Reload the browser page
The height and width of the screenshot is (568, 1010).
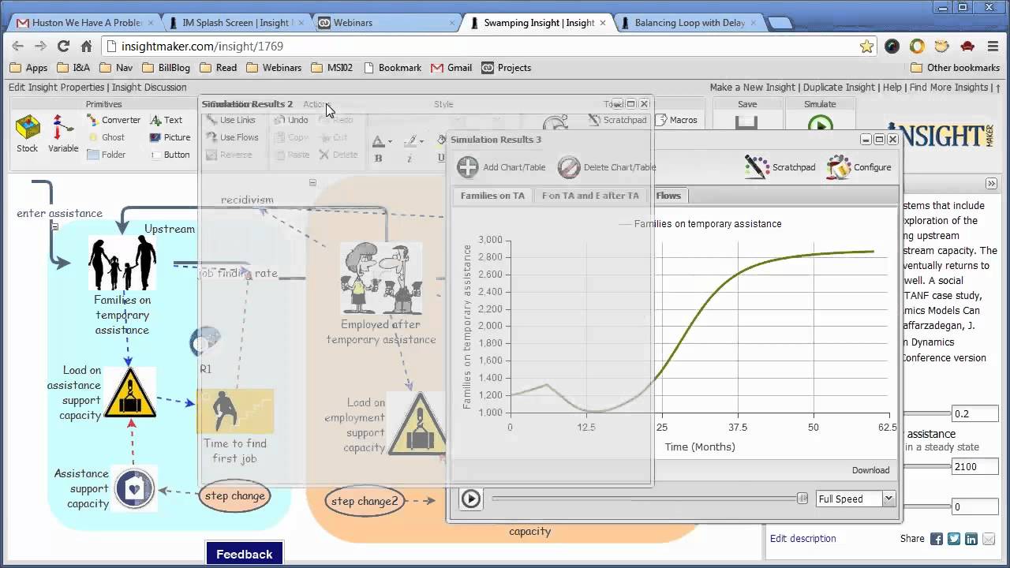pyautogui.click(x=63, y=47)
